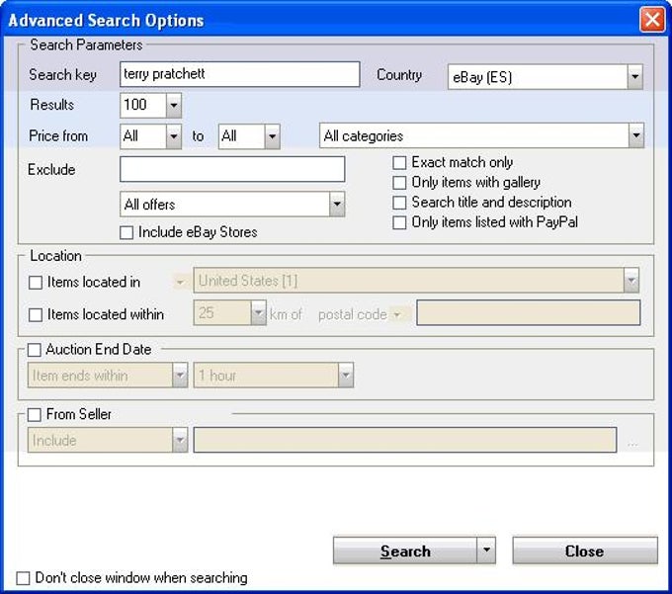This screenshot has height=594, width=672.
Task: Open the Country eBay (ES) dropdown
Action: [634, 77]
